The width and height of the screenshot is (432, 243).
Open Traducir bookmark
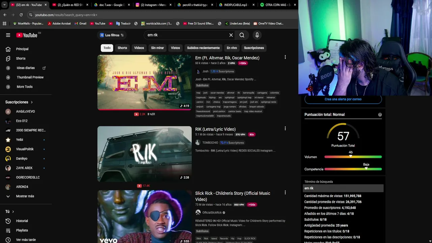[x=123, y=24]
